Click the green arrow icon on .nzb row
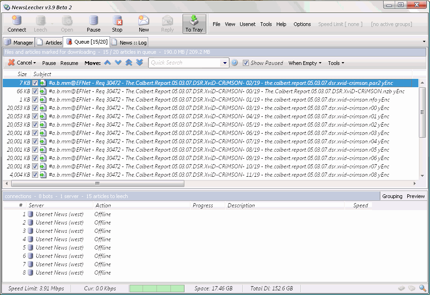The width and height of the screenshot is (430, 295). pos(43,91)
